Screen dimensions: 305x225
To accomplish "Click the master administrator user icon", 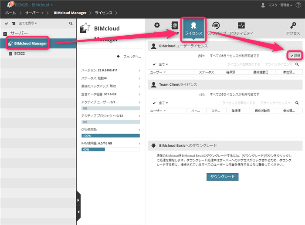I will coord(263,5).
